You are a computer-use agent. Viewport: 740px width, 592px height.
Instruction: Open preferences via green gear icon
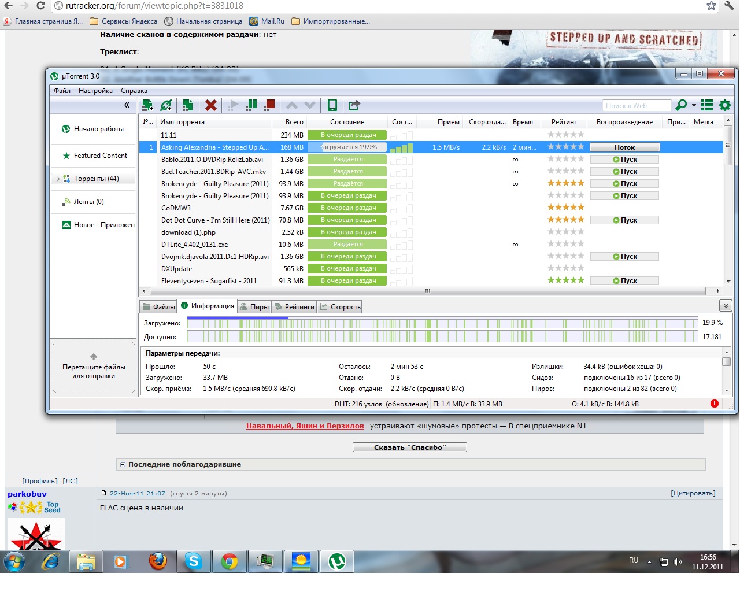pos(725,105)
